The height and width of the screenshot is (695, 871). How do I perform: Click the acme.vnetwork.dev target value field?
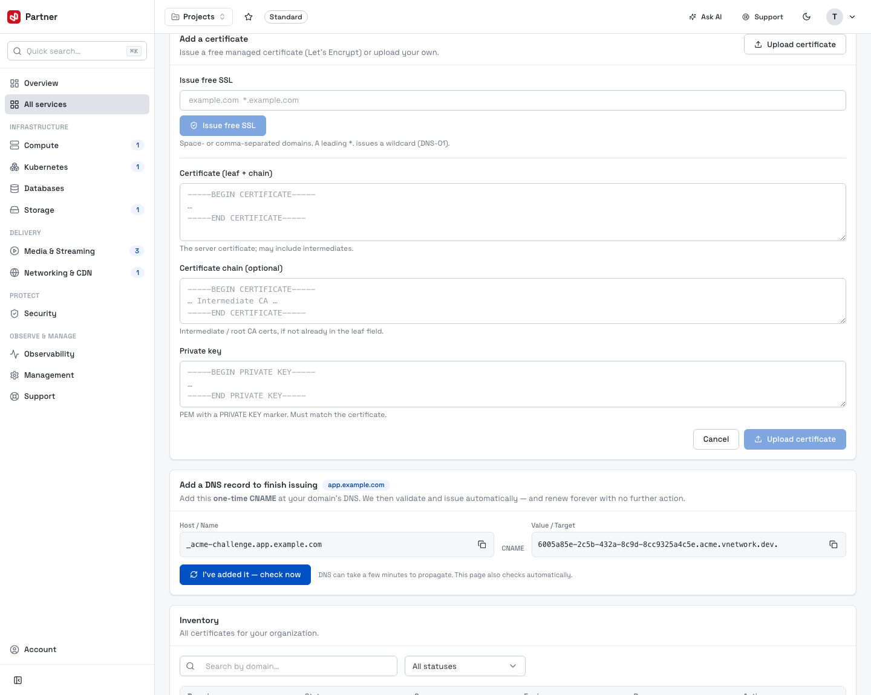688,545
